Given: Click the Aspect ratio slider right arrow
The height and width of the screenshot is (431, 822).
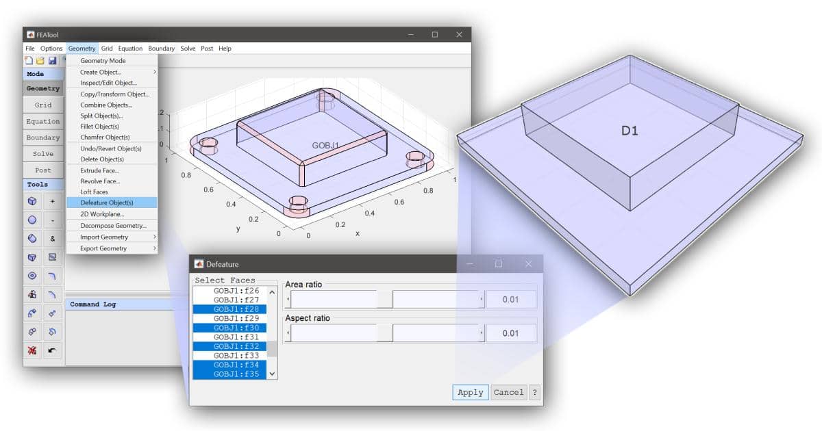Looking at the screenshot, I should point(481,333).
